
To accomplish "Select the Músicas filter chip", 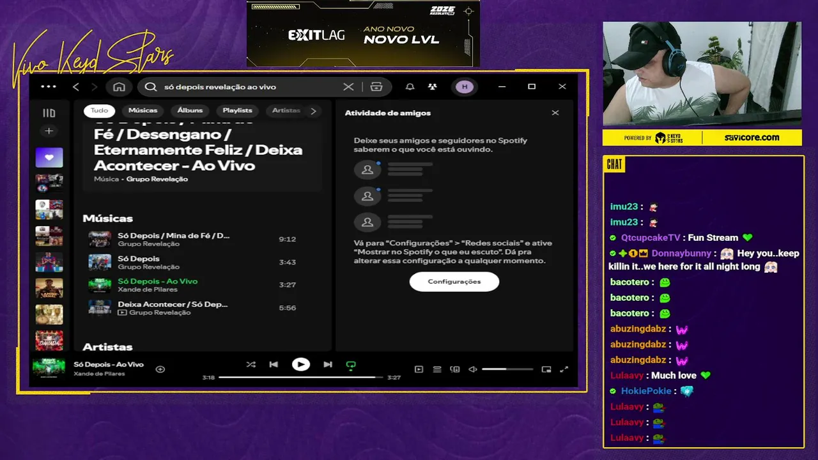I will pyautogui.click(x=143, y=111).
